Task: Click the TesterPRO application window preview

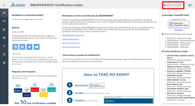Action: point(128,100)
